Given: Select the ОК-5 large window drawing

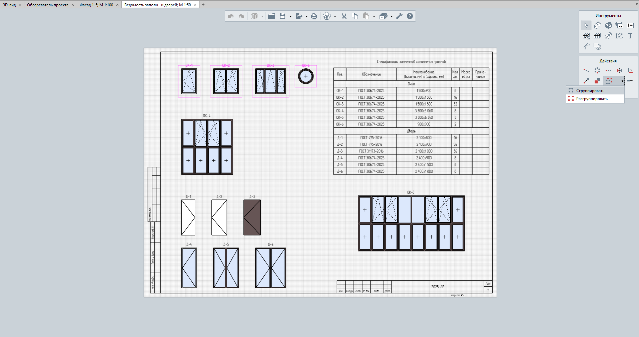Looking at the screenshot, I should pos(411,223).
